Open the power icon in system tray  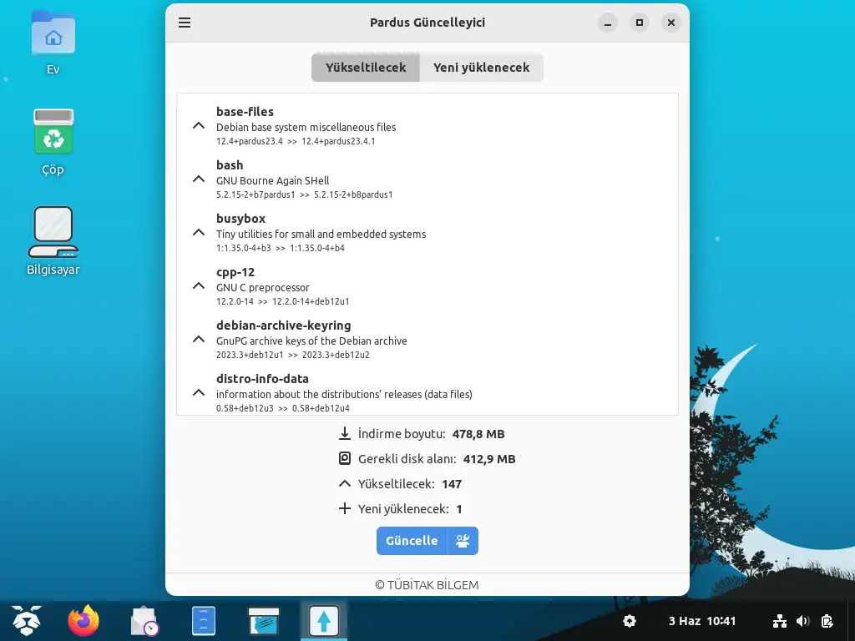pyautogui.click(x=827, y=621)
